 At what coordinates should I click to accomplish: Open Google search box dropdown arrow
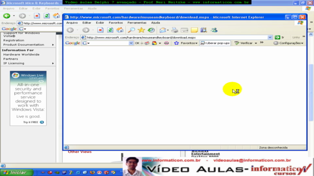[x=131, y=43]
